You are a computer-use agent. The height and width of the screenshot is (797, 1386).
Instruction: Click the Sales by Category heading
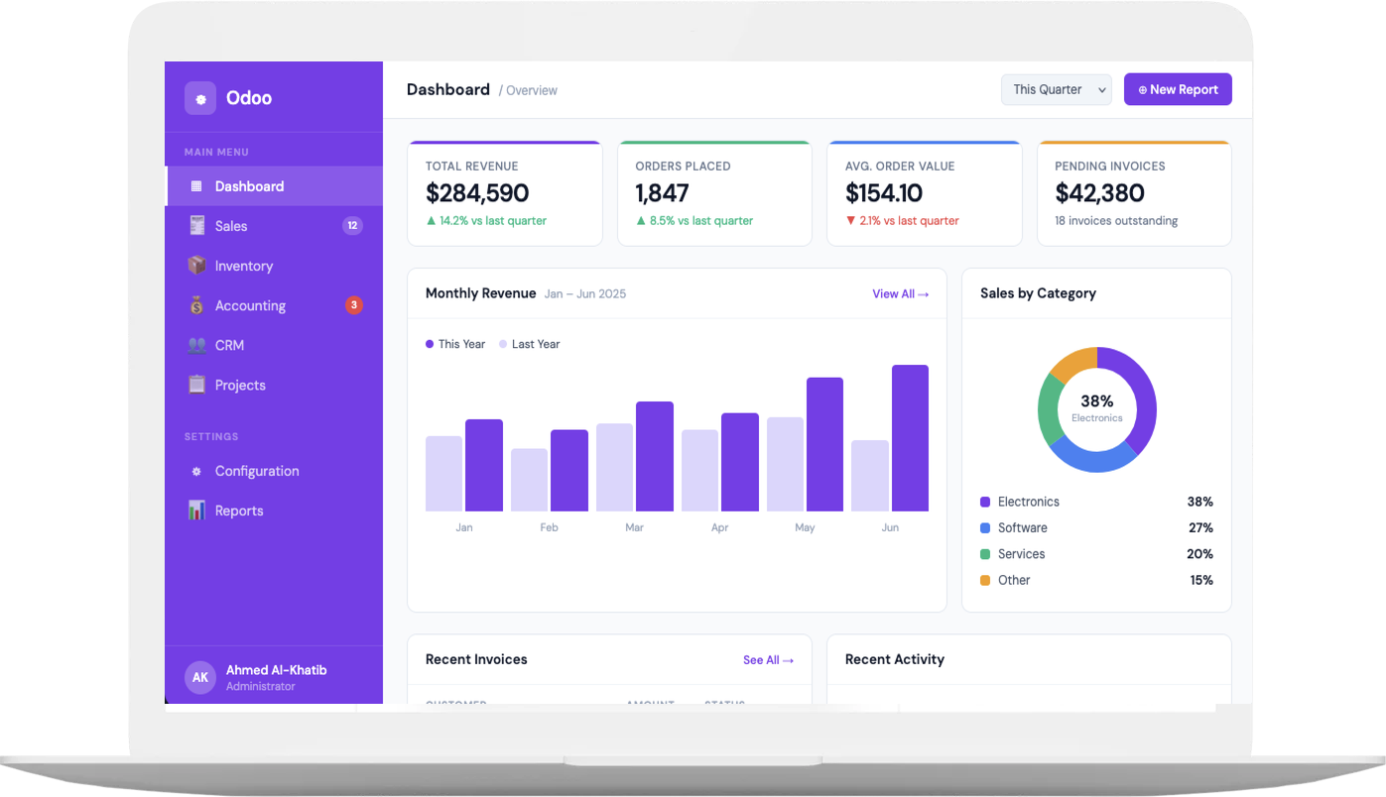[x=1038, y=293]
